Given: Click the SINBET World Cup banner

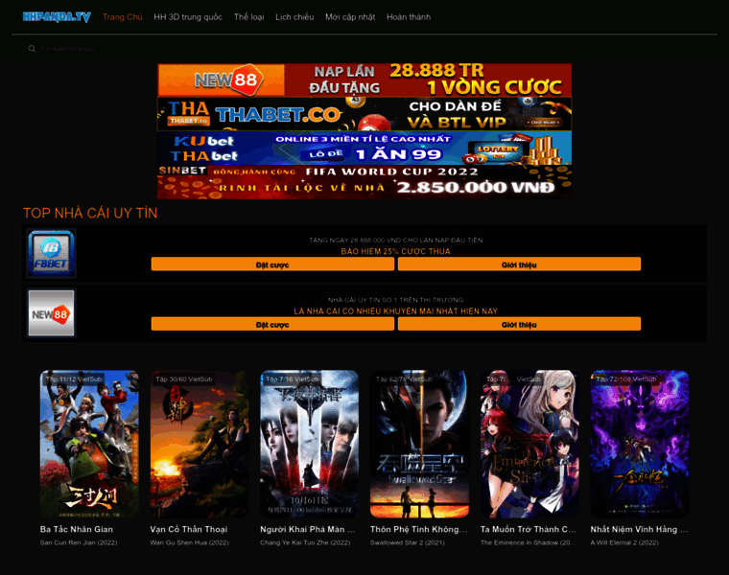Looking at the screenshot, I should 364,182.
